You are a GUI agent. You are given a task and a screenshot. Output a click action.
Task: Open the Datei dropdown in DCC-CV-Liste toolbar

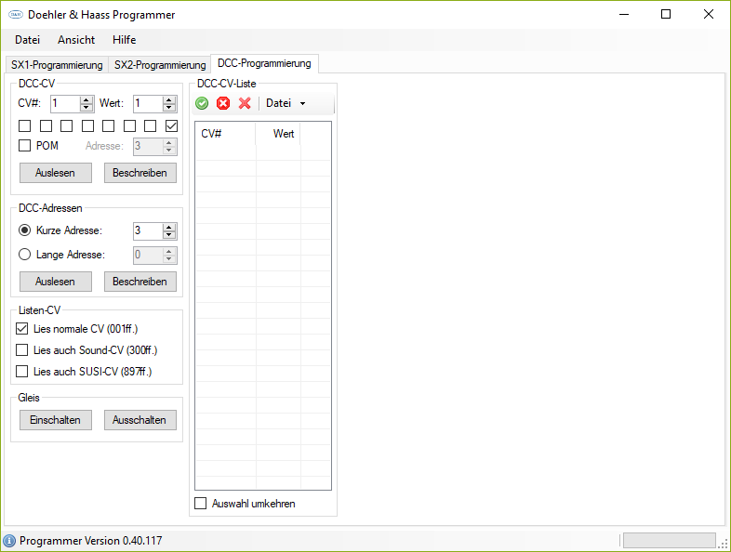286,103
